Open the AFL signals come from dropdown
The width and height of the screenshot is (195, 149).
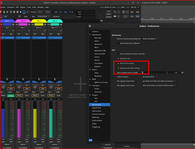point(159,85)
